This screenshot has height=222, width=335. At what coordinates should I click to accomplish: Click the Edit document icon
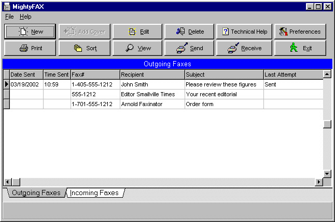click(x=132, y=32)
